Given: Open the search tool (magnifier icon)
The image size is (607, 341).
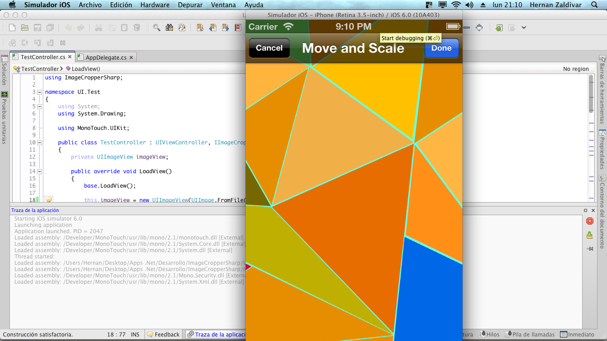Looking at the screenshot, I should click(156, 28).
